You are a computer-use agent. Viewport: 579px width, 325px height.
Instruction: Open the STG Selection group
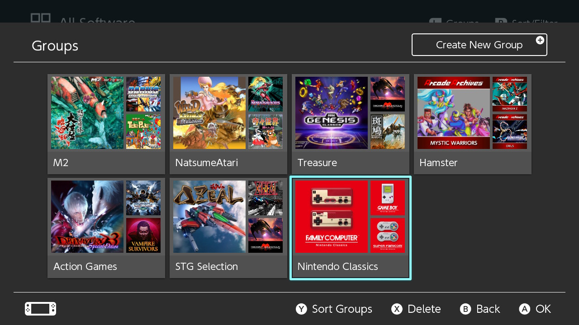click(228, 228)
